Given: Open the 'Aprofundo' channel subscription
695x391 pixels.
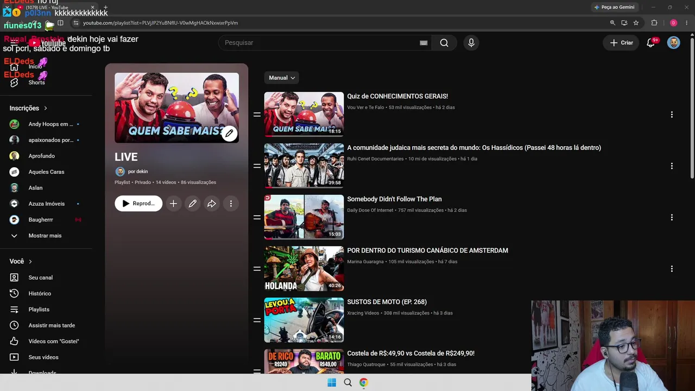Looking at the screenshot, I should pos(46,156).
